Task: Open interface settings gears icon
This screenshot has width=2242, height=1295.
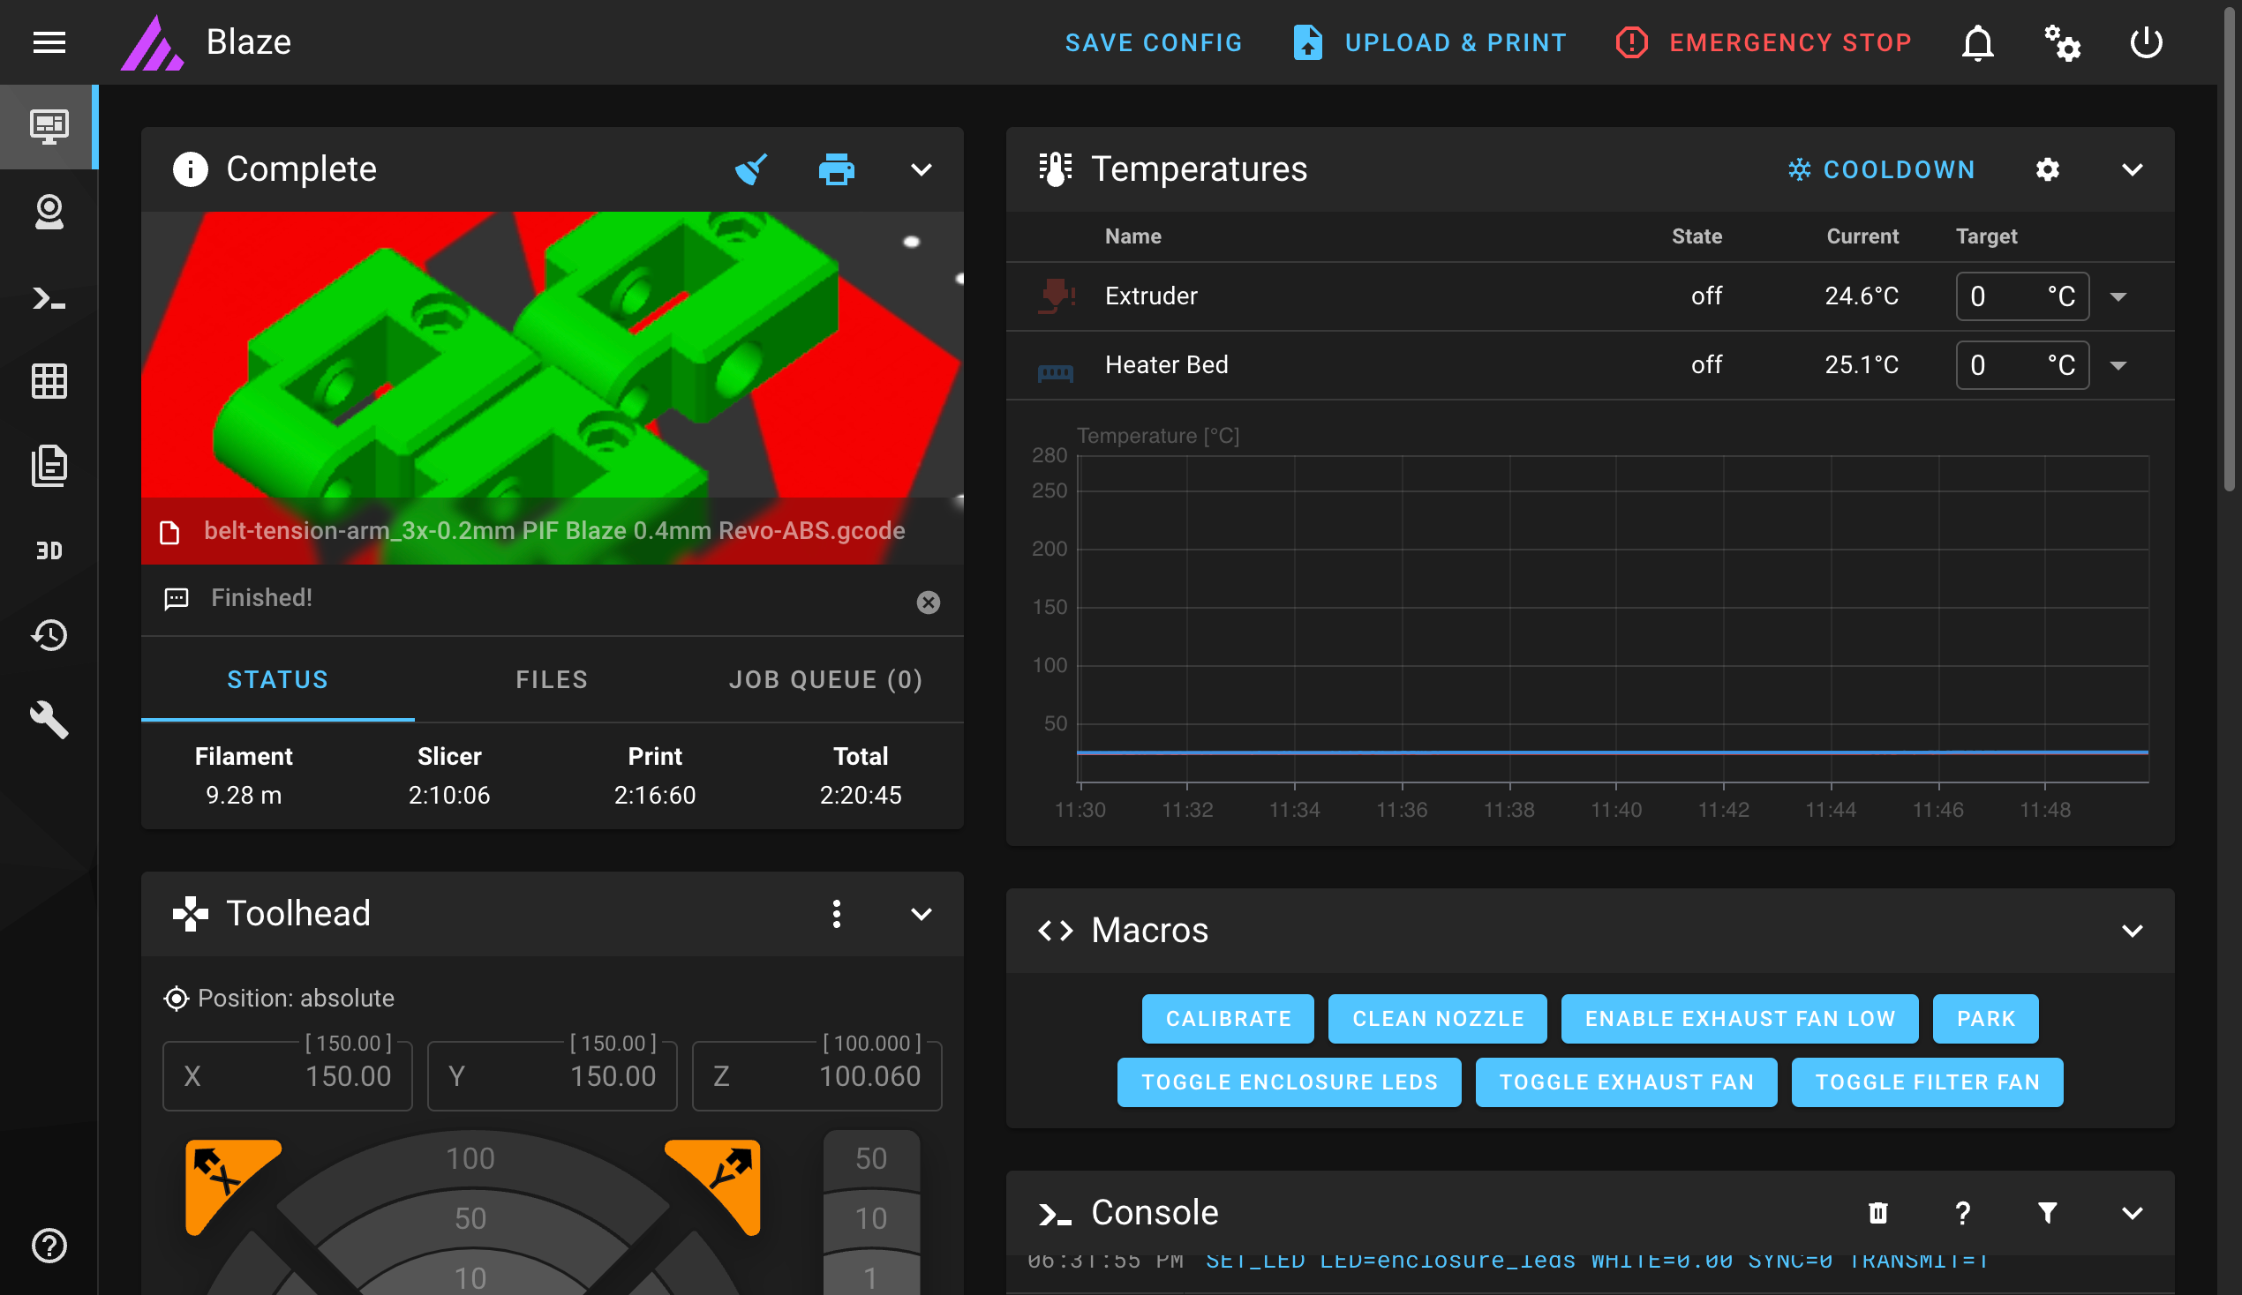Action: [x=2062, y=41]
